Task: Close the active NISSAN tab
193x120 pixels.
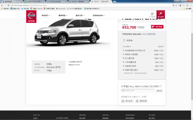Action: [110, 2]
